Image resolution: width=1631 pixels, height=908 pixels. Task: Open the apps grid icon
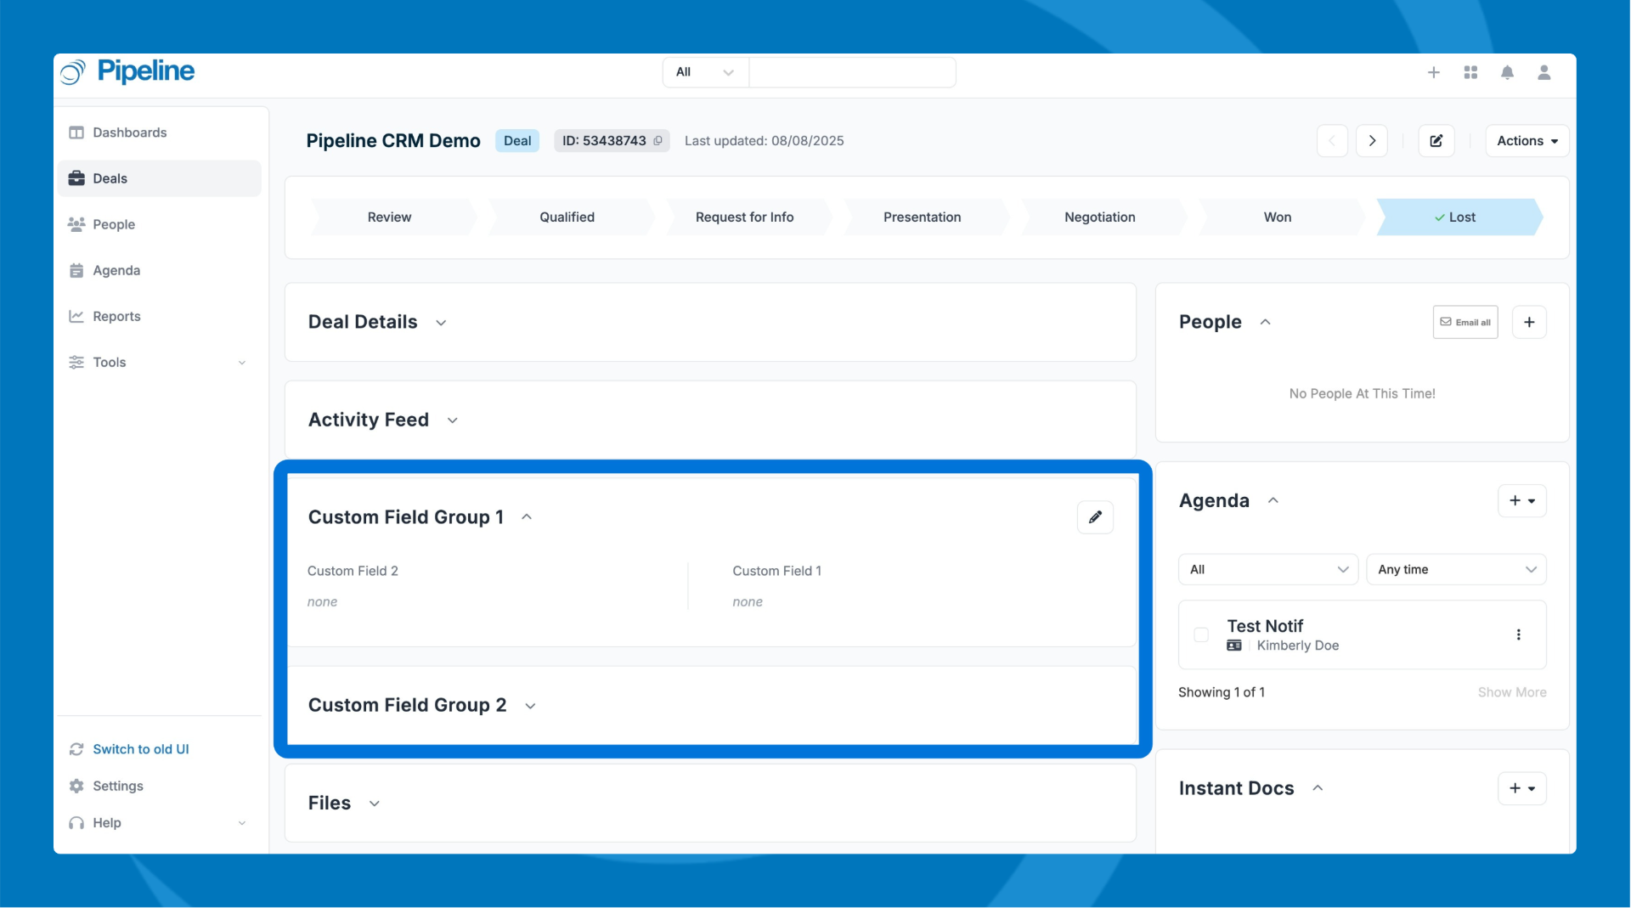click(1471, 73)
